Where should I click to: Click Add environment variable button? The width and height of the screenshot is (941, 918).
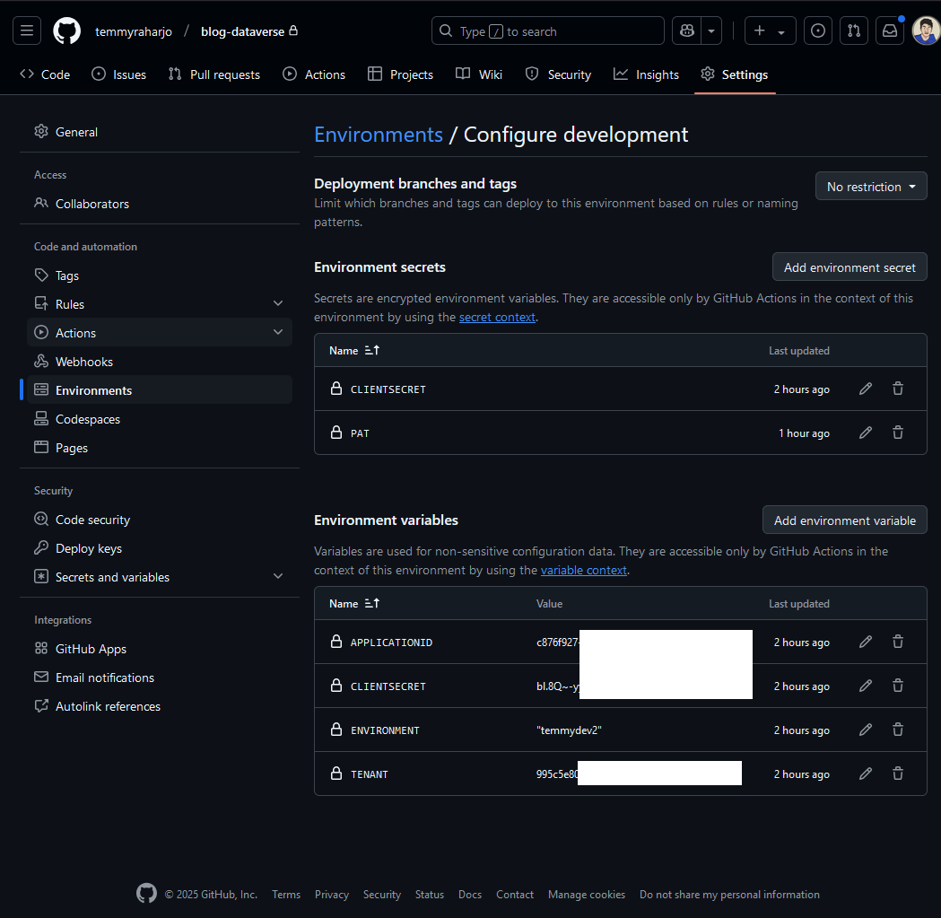click(x=844, y=520)
